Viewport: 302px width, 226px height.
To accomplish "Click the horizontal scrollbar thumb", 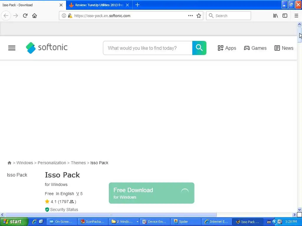I will point(111,215).
